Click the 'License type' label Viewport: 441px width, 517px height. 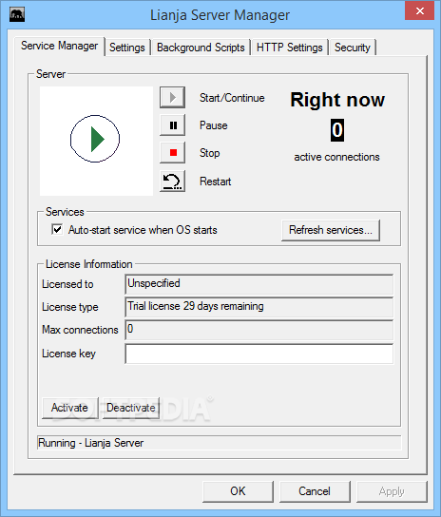pos(70,307)
